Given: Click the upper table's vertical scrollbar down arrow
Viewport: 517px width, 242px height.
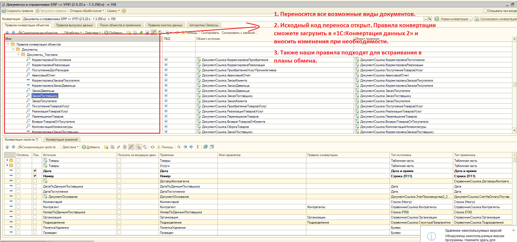Looking at the screenshot, I should (x=514, y=131).
